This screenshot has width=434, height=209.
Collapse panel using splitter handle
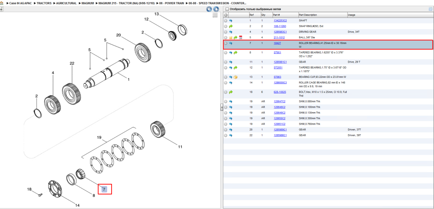(222, 108)
